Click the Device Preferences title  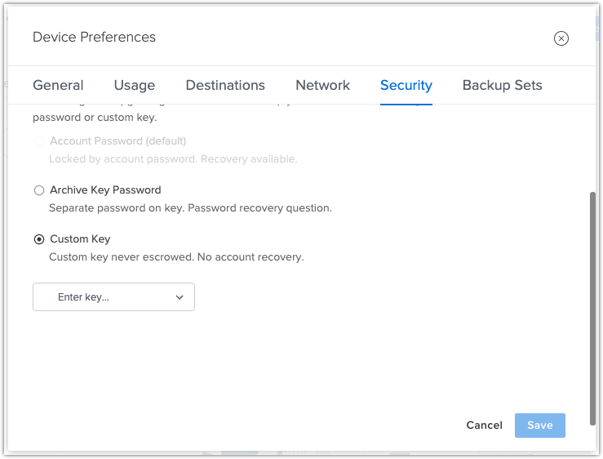[x=94, y=37]
